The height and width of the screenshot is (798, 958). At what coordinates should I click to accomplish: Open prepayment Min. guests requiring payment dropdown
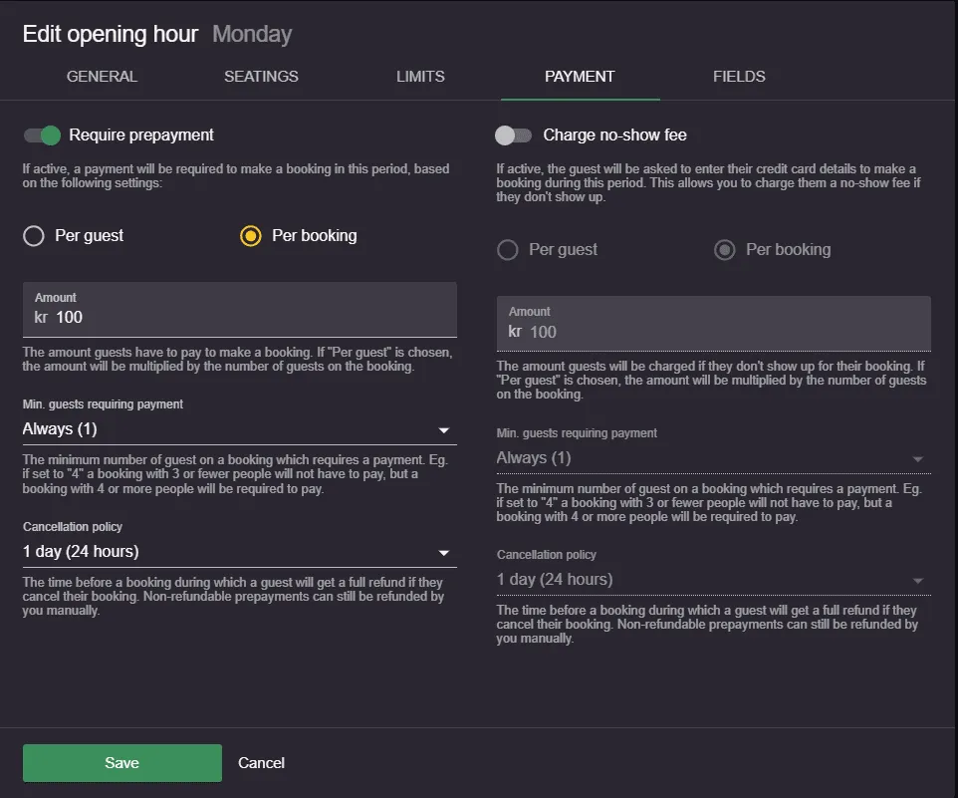tap(239, 429)
